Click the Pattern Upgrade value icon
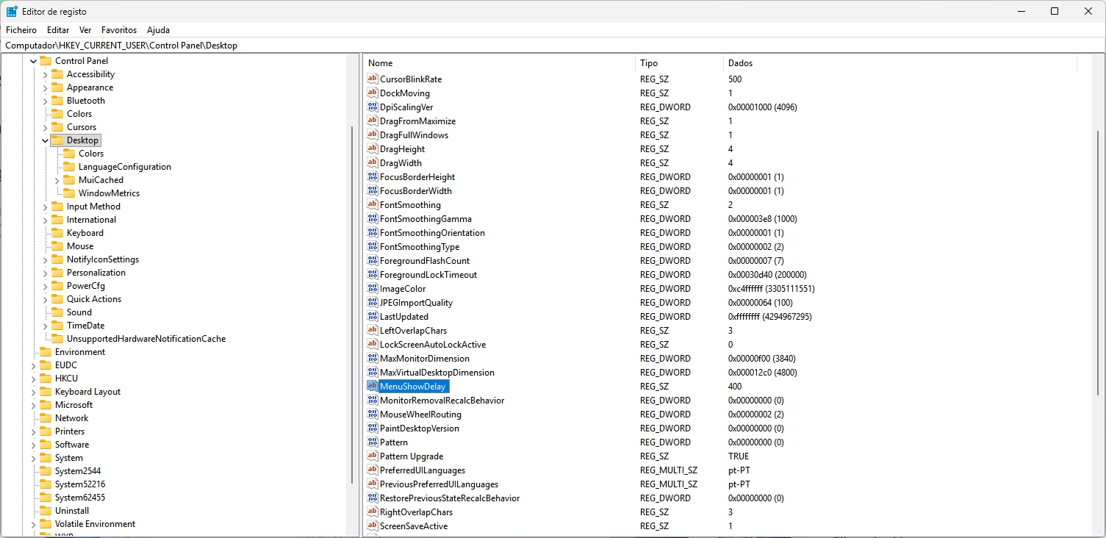 coord(373,456)
